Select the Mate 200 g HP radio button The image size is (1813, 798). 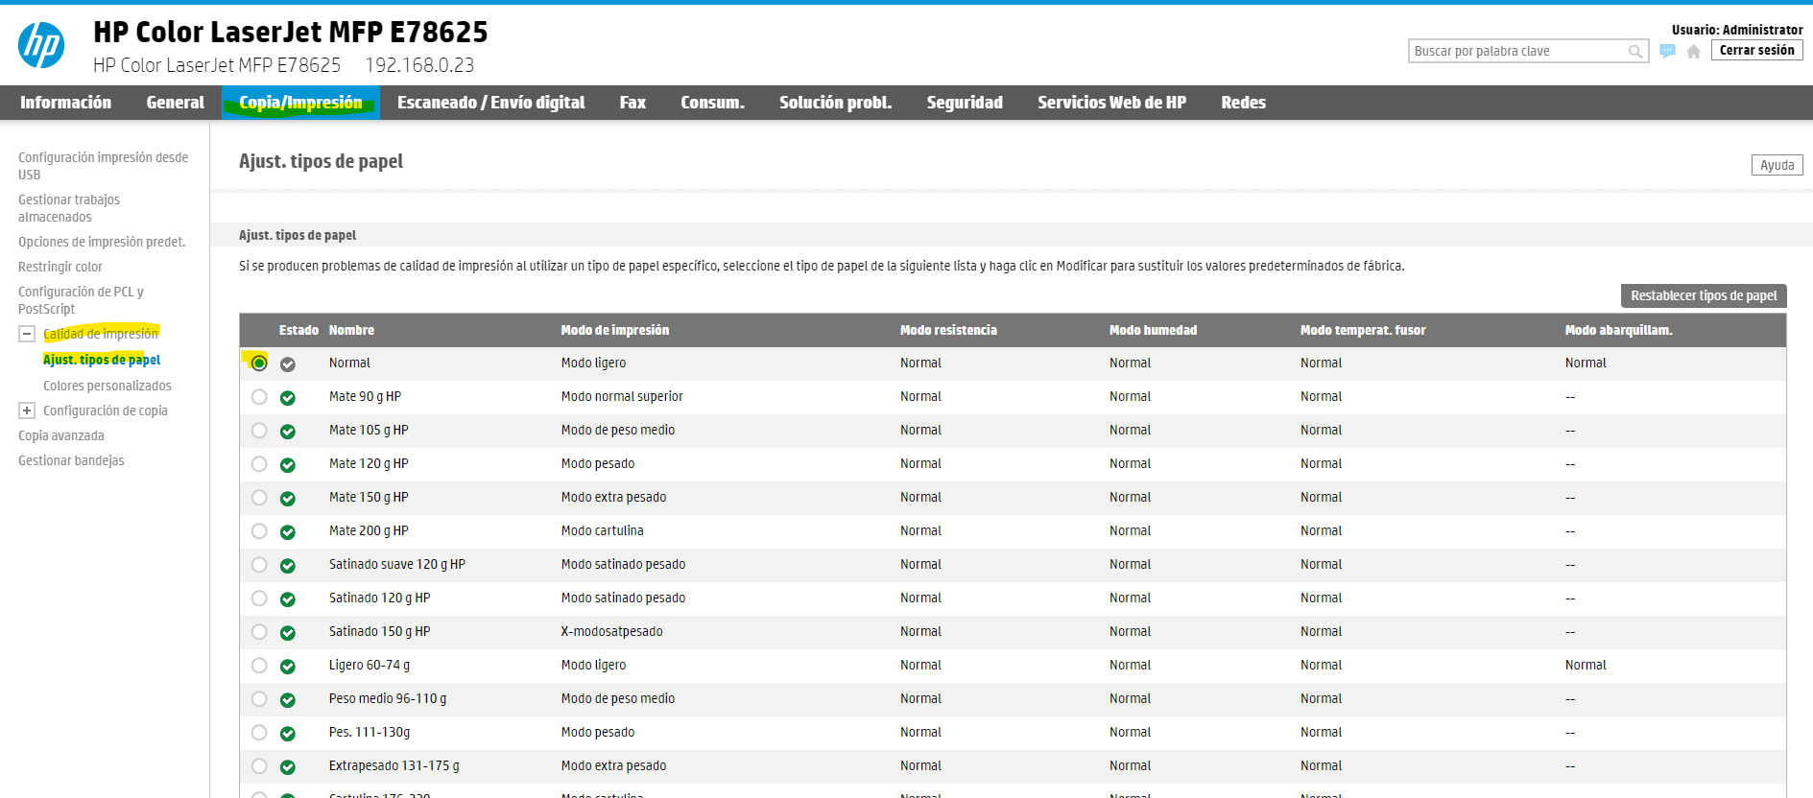(x=259, y=530)
